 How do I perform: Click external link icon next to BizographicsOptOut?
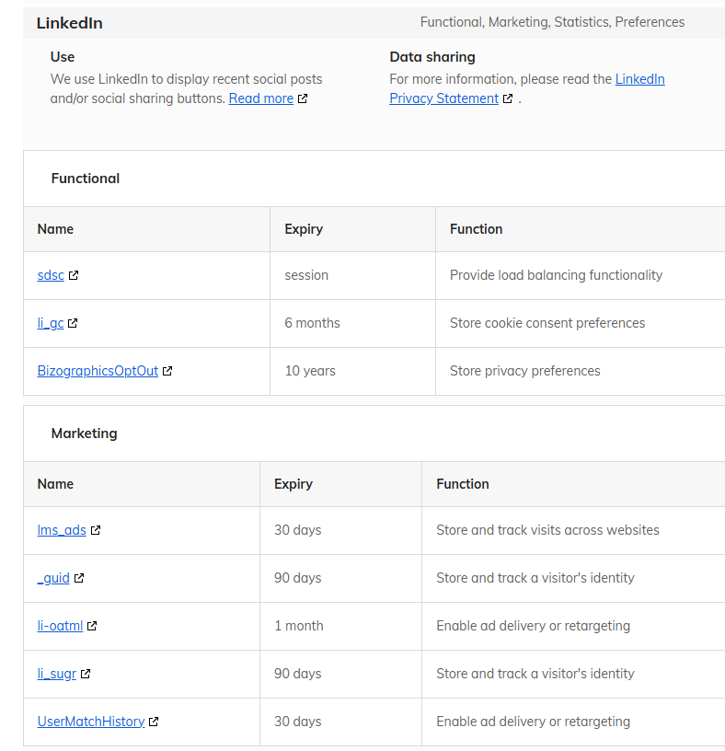(x=167, y=371)
